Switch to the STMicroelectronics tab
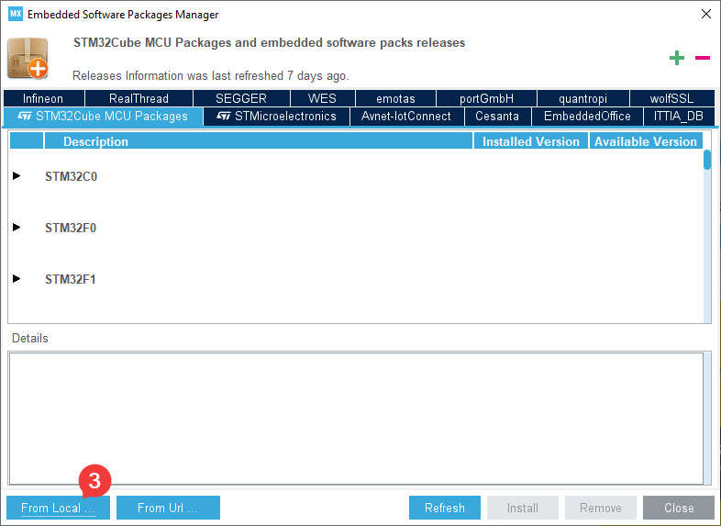This screenshot has height=526, width=721. click(x=276, y=117)
